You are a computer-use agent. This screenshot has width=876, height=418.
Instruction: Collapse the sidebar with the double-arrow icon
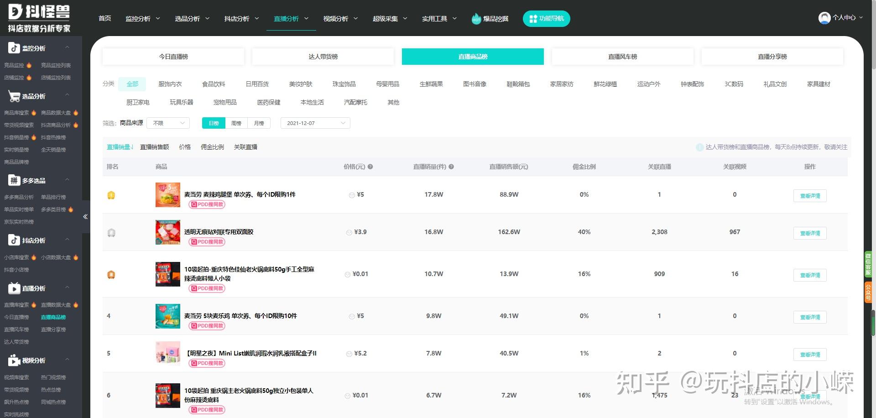point(85,217)
